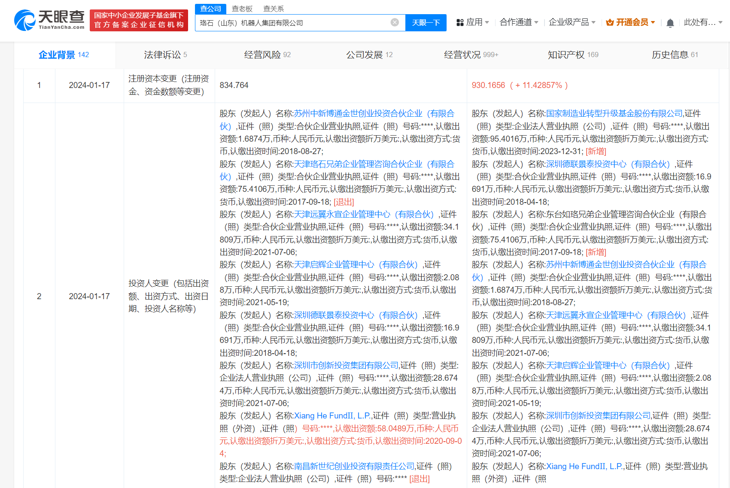Open Xiang He FundII, L.P. link in right column
The height and width of the screenshot is (488, 730).
(x=585, y=467)
